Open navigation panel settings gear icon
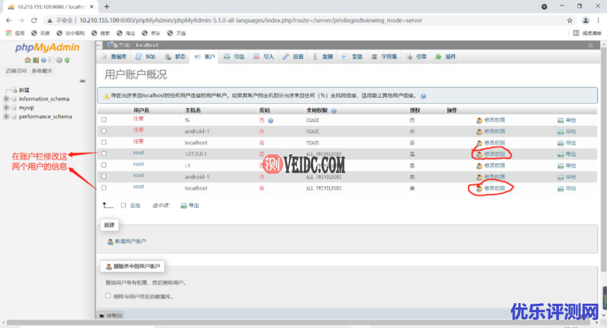The width and height of the screenshot is (607, 328). 59,60
